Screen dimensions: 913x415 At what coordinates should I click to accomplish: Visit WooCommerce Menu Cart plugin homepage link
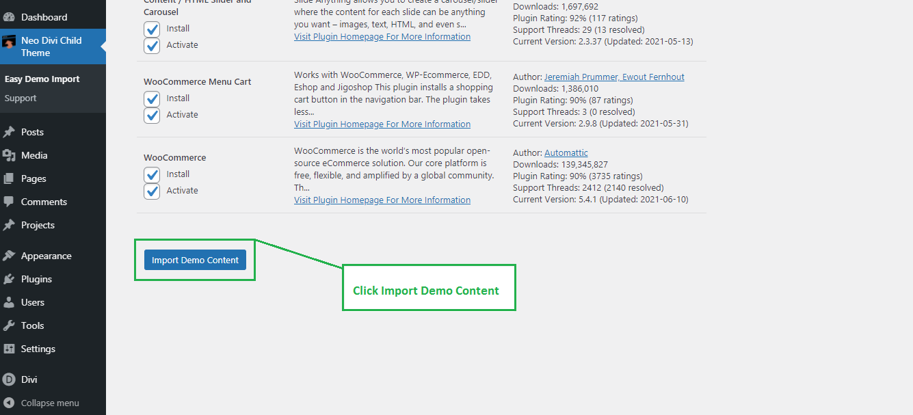[382, 124]
